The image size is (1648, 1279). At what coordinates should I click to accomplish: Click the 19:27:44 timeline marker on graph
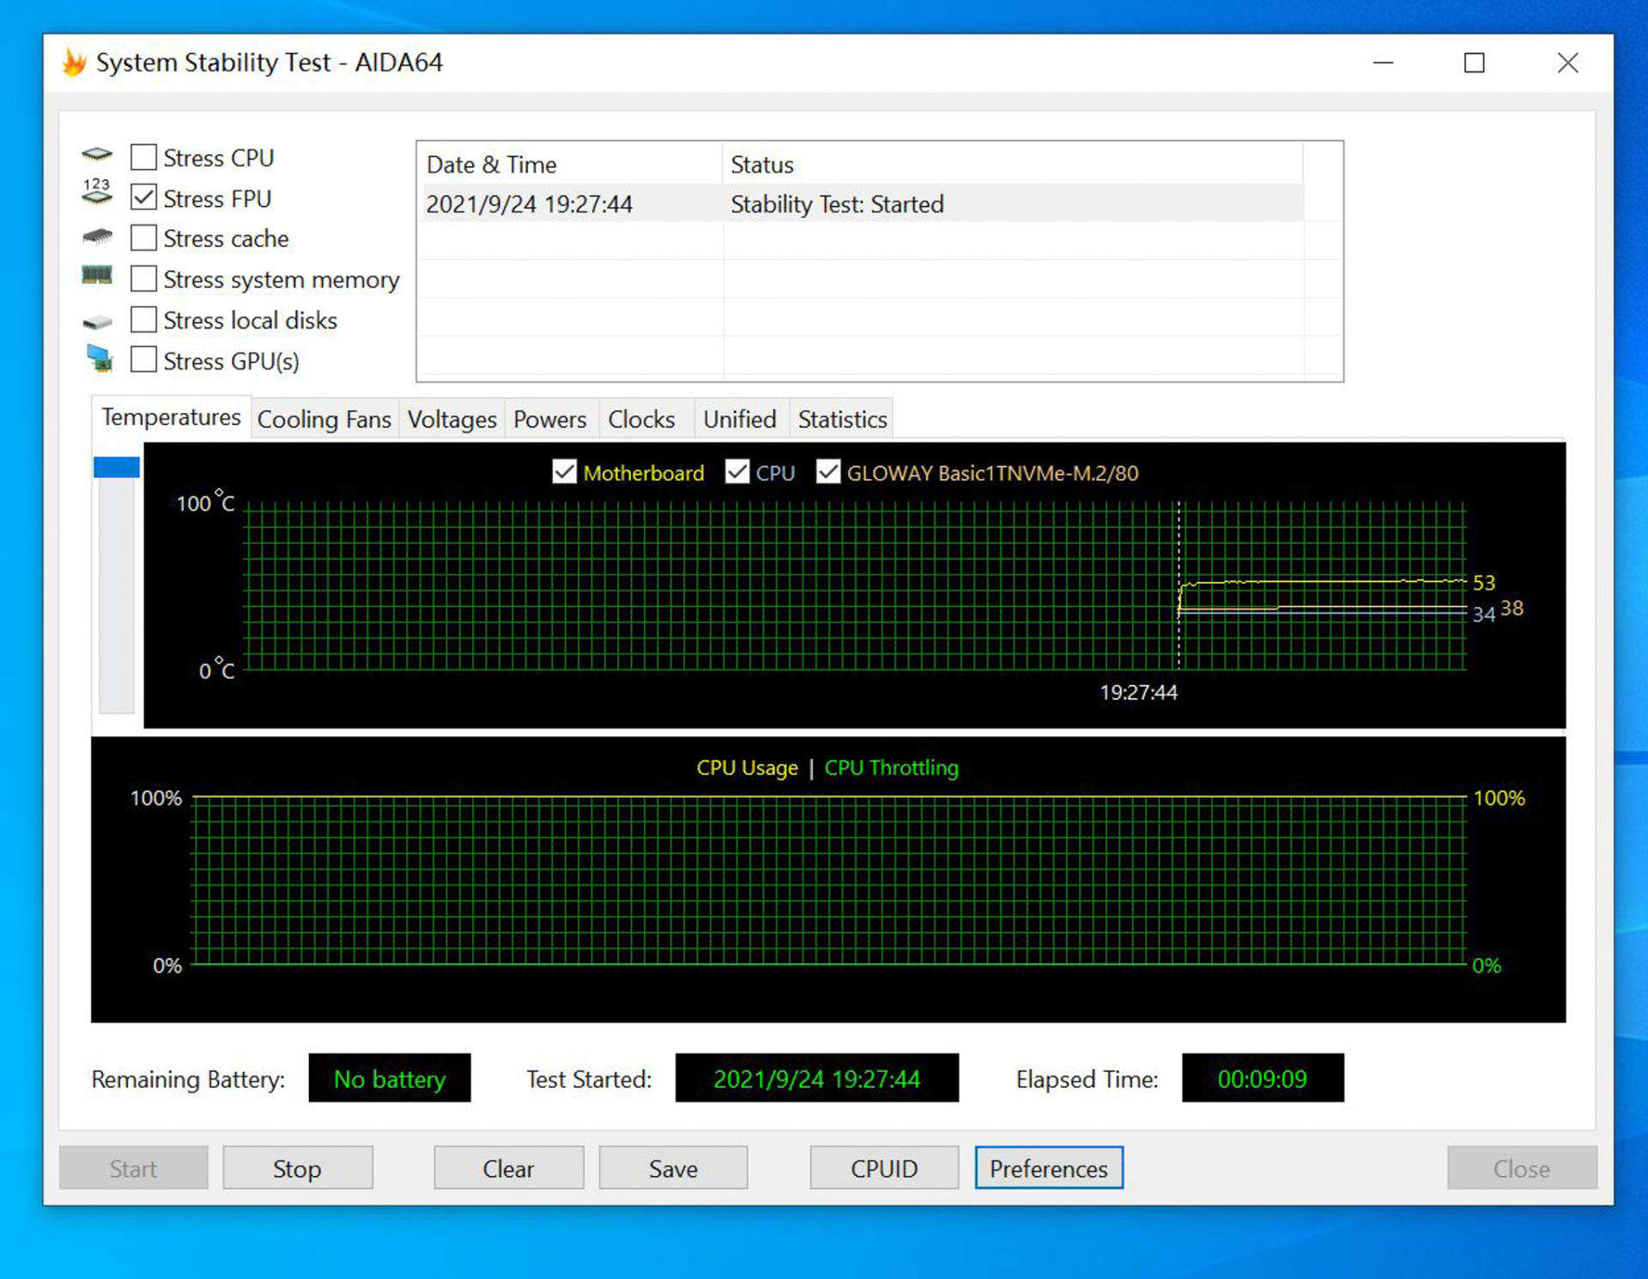(x=1138, y=692)
